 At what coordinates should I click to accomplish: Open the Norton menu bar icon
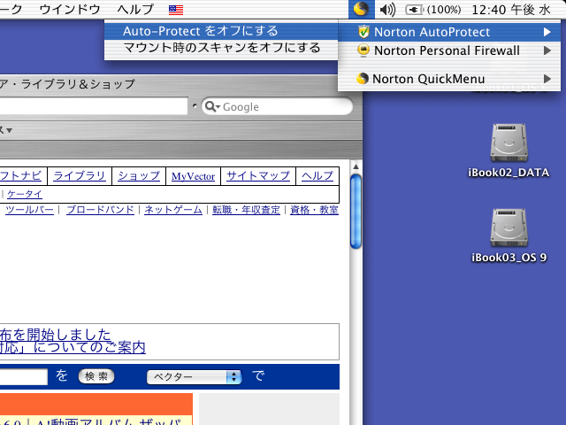pos(361,9)
